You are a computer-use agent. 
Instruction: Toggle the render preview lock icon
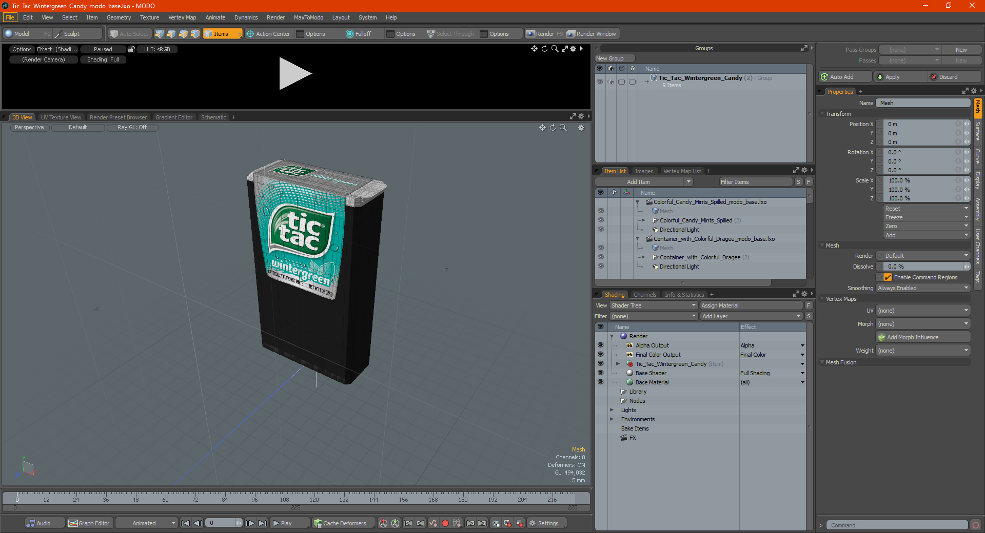[131, 49]
